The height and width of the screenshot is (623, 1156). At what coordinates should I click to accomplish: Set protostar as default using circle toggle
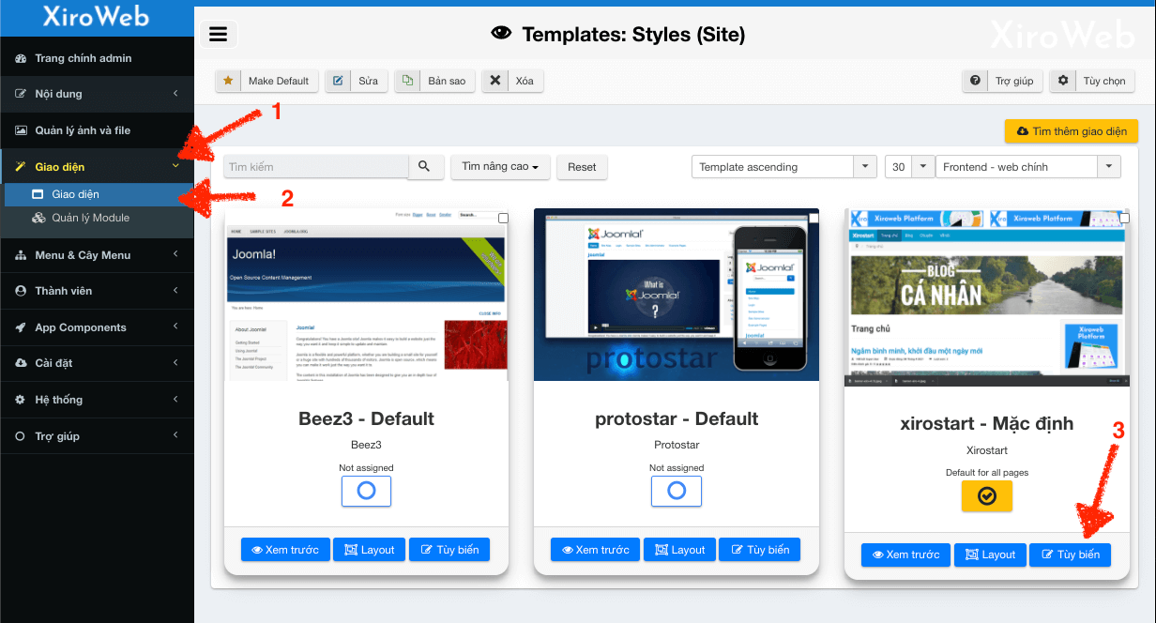tap(677, 491)
